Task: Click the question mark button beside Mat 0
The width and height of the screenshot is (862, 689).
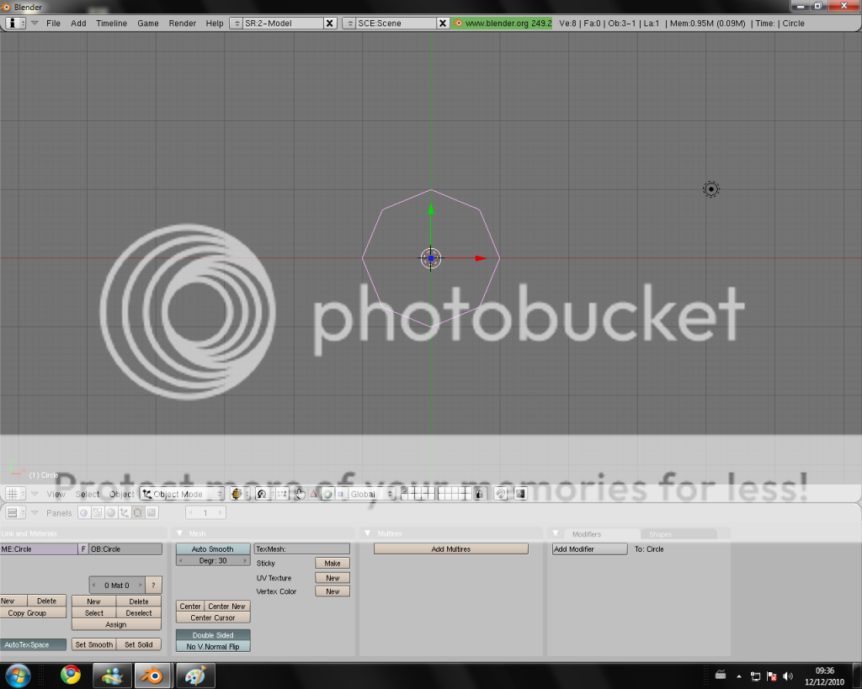Action: (x=153, y=586)
